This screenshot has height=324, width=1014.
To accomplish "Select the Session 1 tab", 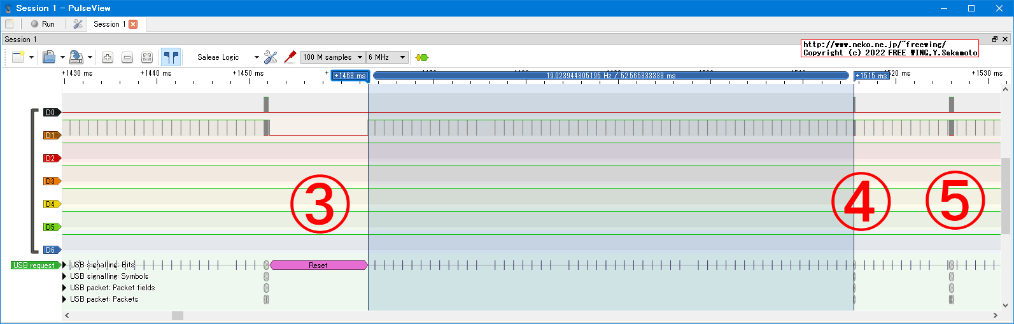I will click(x=109, y=24).
